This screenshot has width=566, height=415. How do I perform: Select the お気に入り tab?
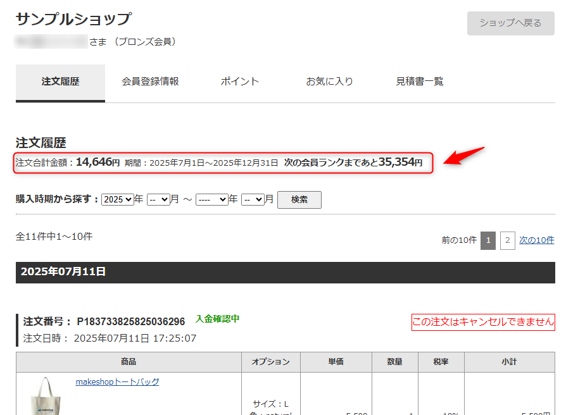click(x=329, y=82)
